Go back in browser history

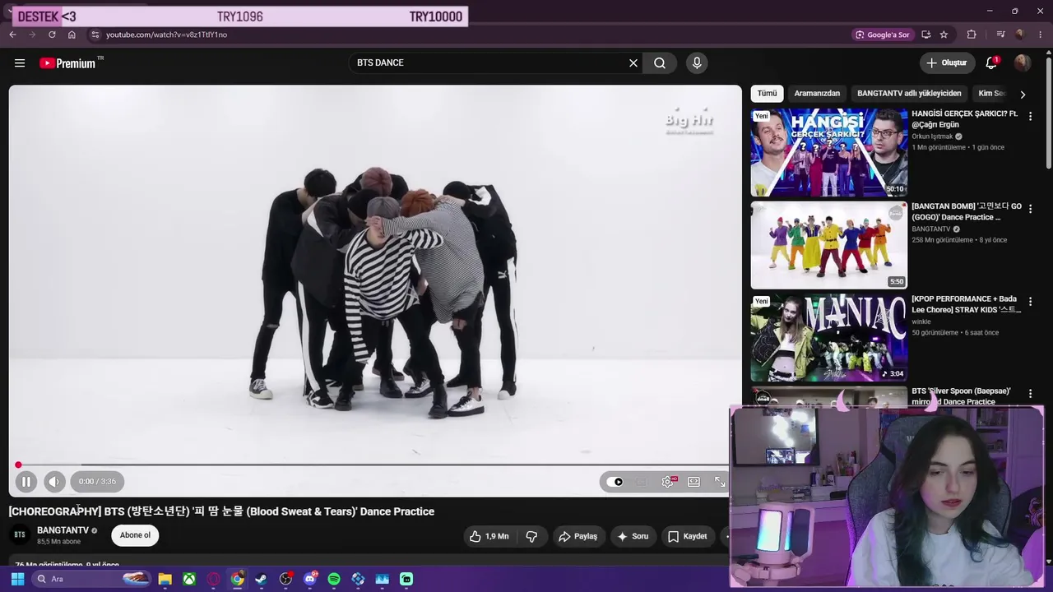tap(12, 35)
